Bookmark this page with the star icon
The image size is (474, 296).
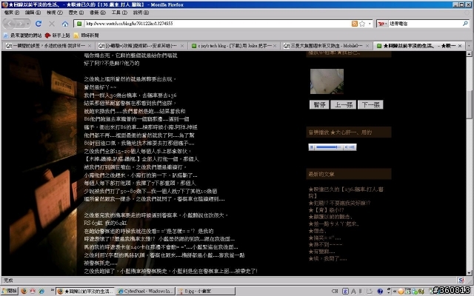point(362,24)
